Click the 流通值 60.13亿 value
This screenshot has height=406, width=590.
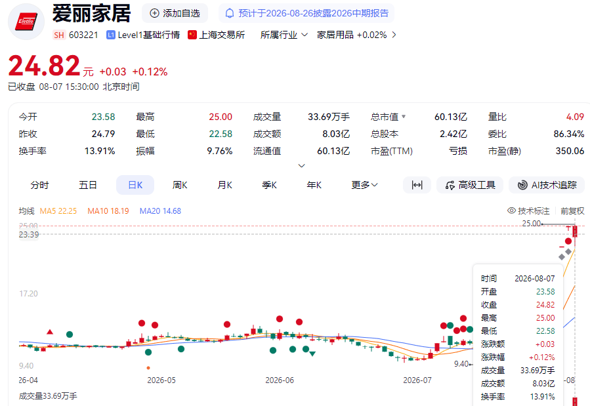[x=333, y=151]
